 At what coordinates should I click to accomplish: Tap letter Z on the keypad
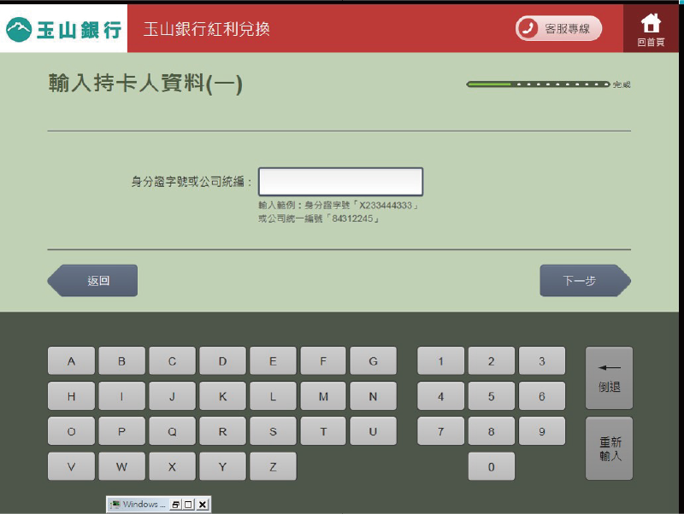pos(273,466)
